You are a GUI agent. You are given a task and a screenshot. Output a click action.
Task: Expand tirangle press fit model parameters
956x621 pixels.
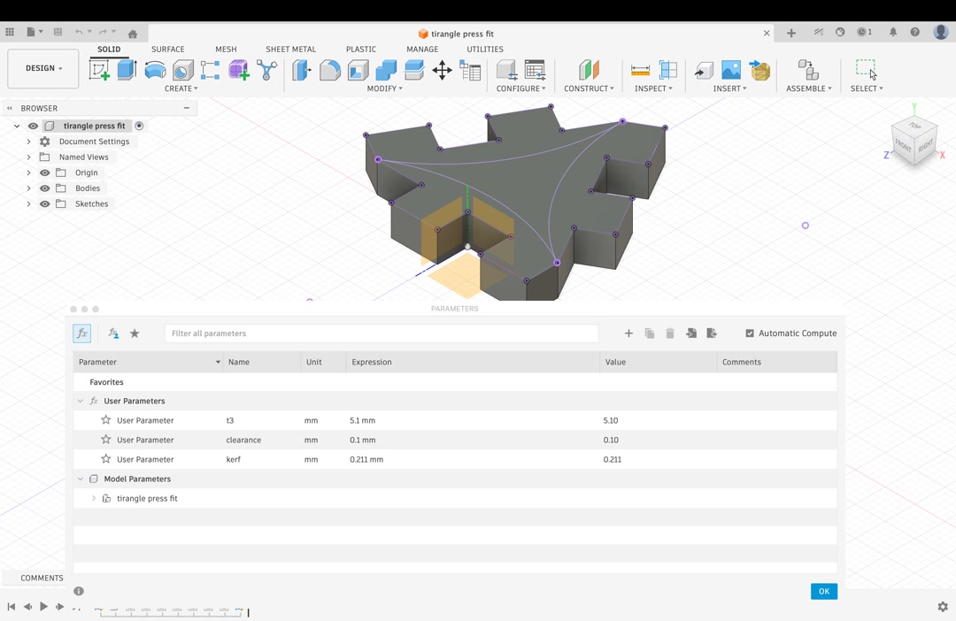tap(93, 499)
